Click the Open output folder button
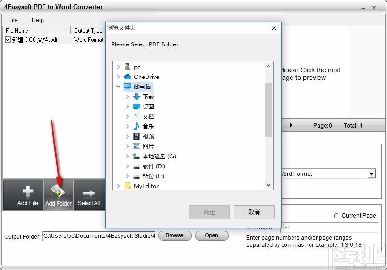Screen dimensions: 387x270 pyautogui.click(x=212, y=235)
